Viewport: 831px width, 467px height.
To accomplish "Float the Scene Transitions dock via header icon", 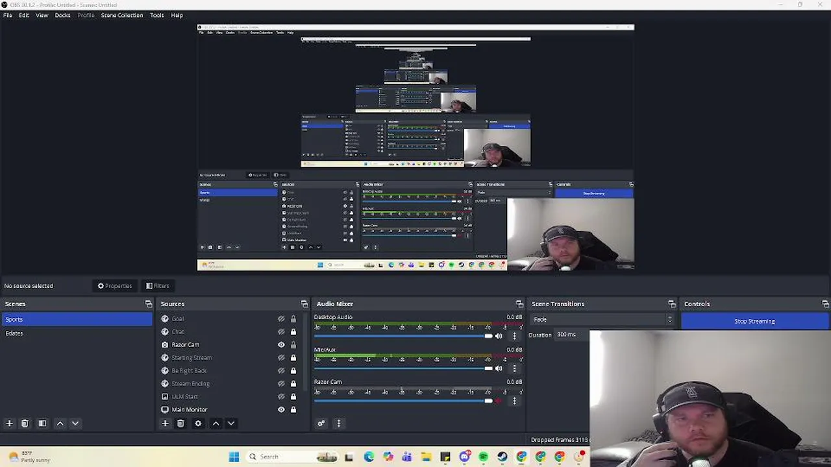I will point(672,304).
